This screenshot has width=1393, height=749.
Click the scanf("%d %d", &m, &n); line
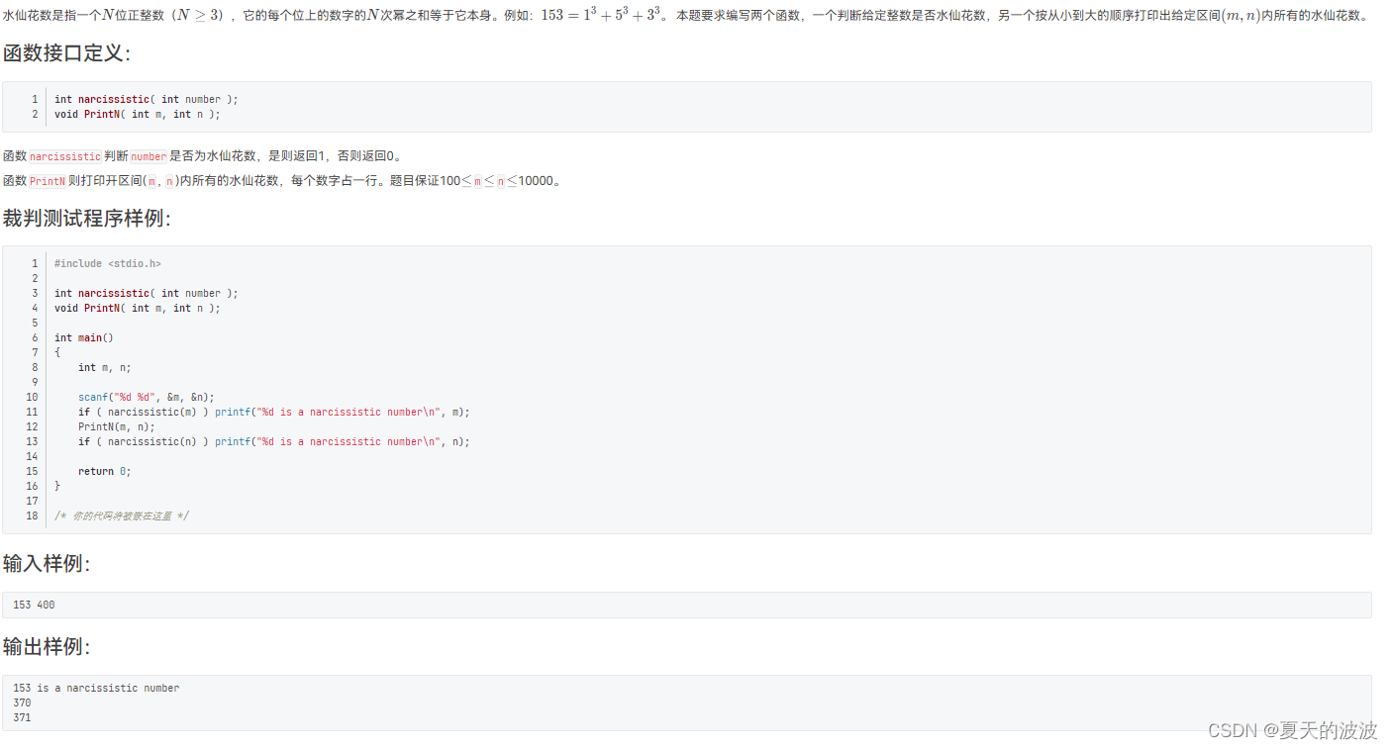[x=147, y=397]
